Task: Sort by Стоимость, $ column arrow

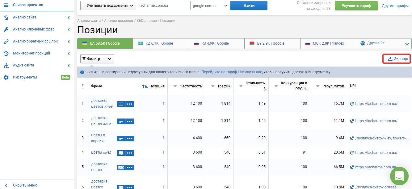Action: point(241,86)
